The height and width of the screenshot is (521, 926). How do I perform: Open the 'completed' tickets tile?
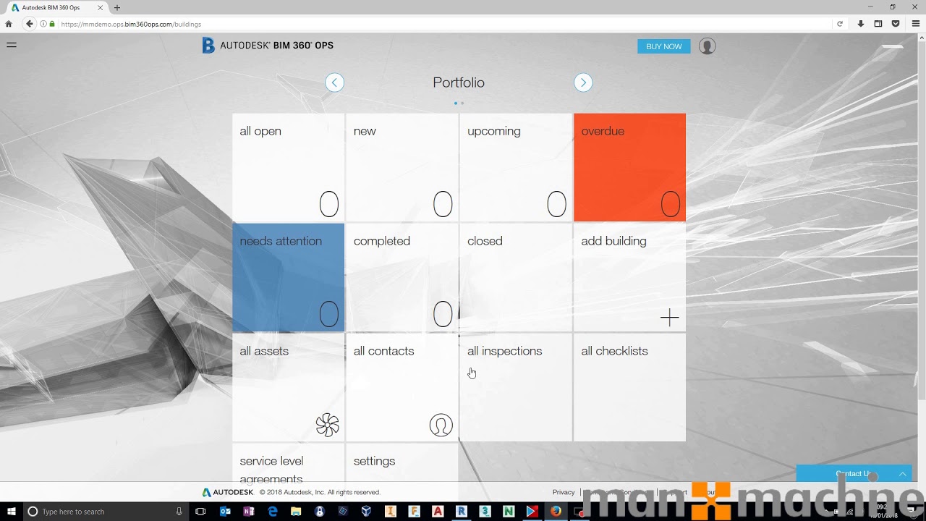(402, 277)
